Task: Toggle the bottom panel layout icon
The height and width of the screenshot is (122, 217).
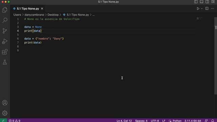Action: [x=201, y=2]
